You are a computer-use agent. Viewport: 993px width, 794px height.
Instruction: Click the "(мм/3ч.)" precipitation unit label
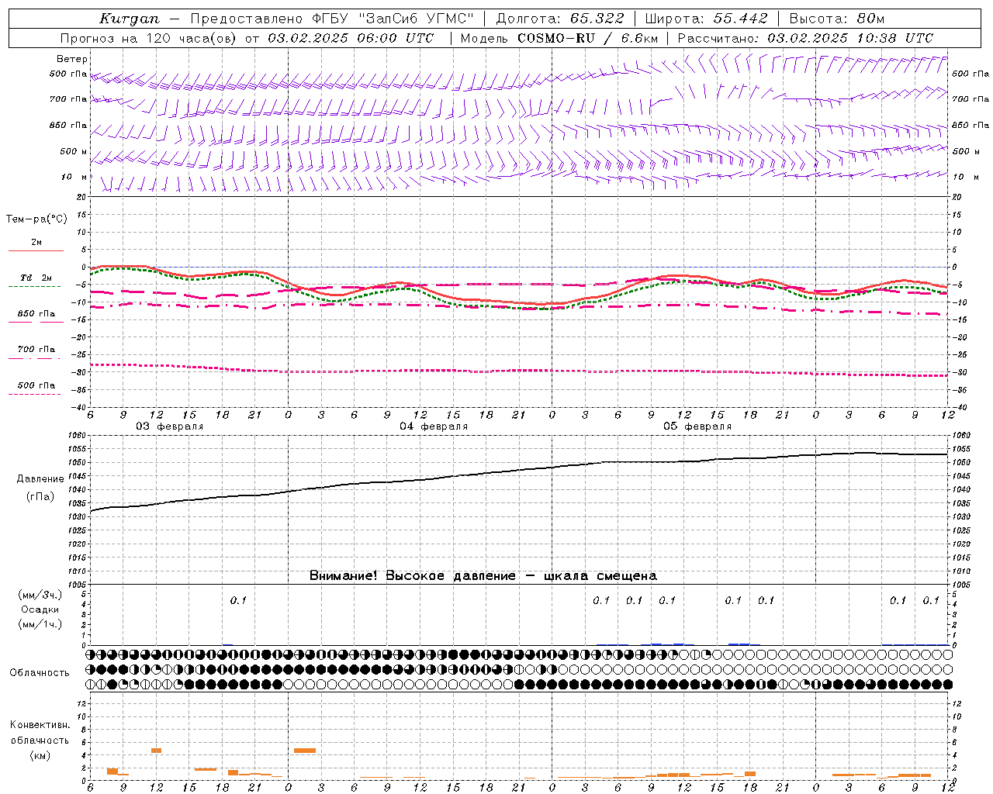click(x=40, y=595)
